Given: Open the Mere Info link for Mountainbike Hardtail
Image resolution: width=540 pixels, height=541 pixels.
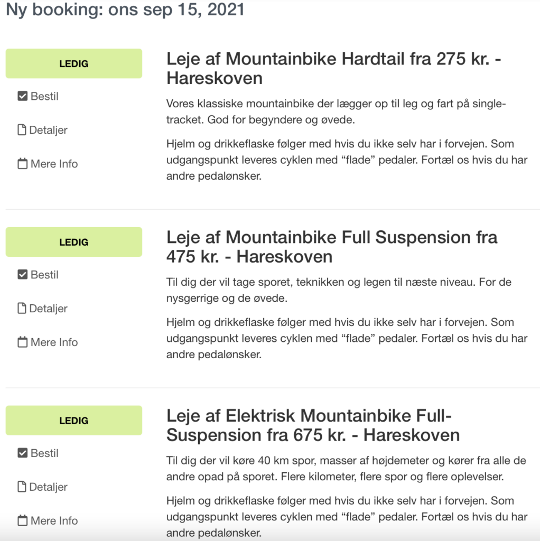Looking at the screenshot, I should [x=54, y=164].
